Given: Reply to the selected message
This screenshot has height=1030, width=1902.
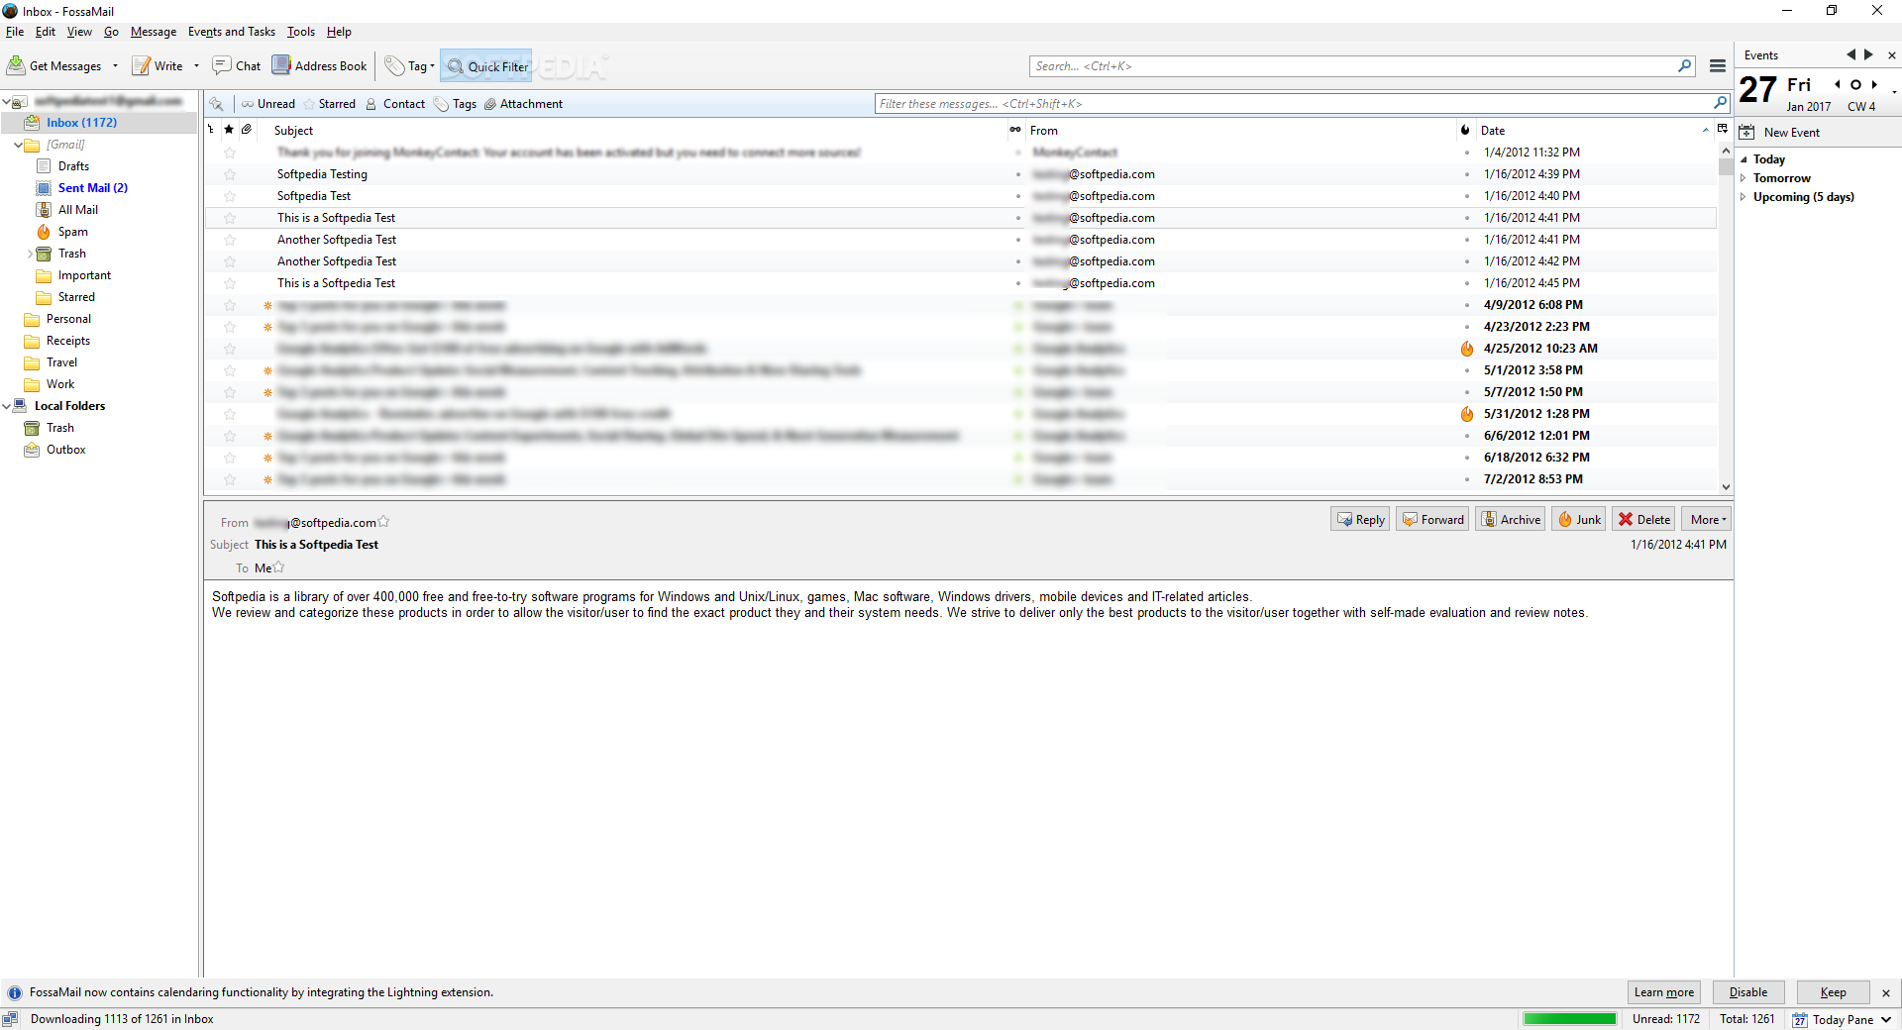Looking at the screenshot, I should (x=1360, y=519).
